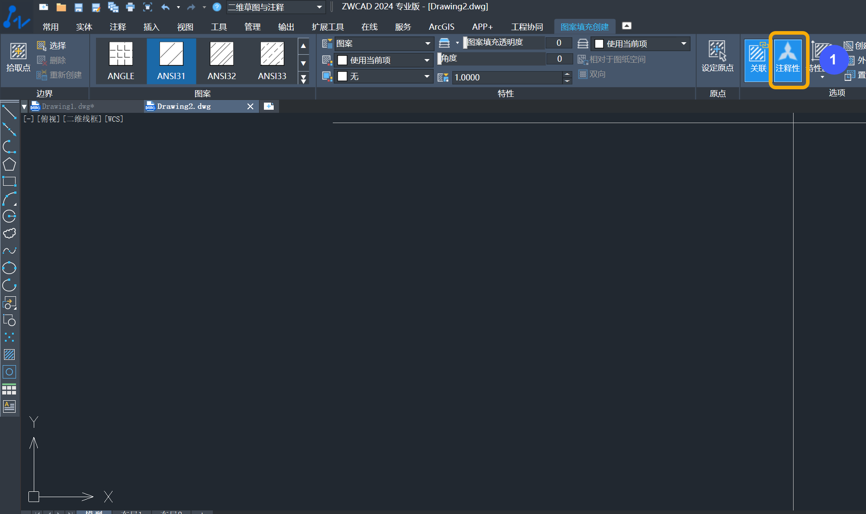This screenshot has height=514, width=866.
Task: Close the Drawing2.dwg document tab
Action: 250,106
